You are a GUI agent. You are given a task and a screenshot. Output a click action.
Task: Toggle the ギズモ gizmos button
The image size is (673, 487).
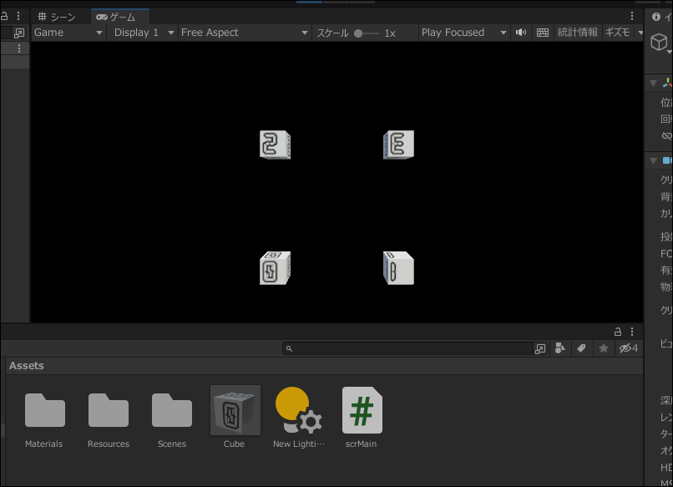617,33
